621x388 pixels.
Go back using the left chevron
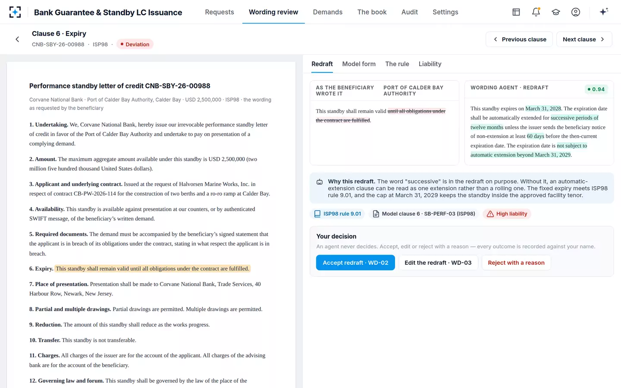[17, 39]
